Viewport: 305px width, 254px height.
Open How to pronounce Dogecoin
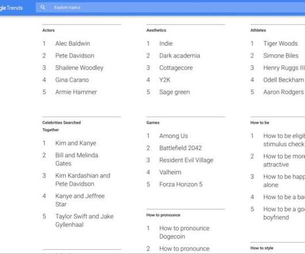184,232
